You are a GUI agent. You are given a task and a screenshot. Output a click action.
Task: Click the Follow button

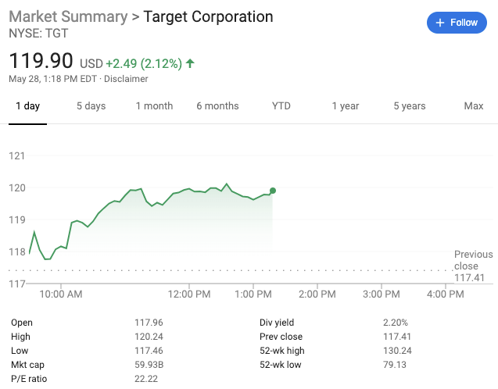click(457, 23)
